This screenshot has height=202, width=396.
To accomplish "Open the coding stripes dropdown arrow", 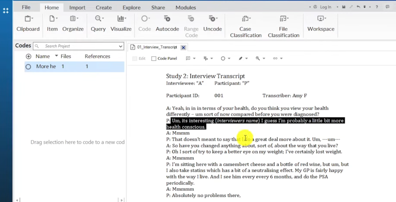I will point(212,59).
